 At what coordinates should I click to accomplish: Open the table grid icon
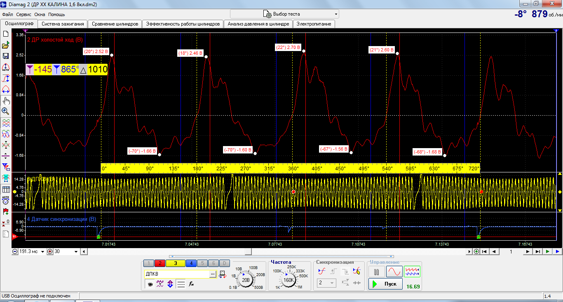coord(6,189)
